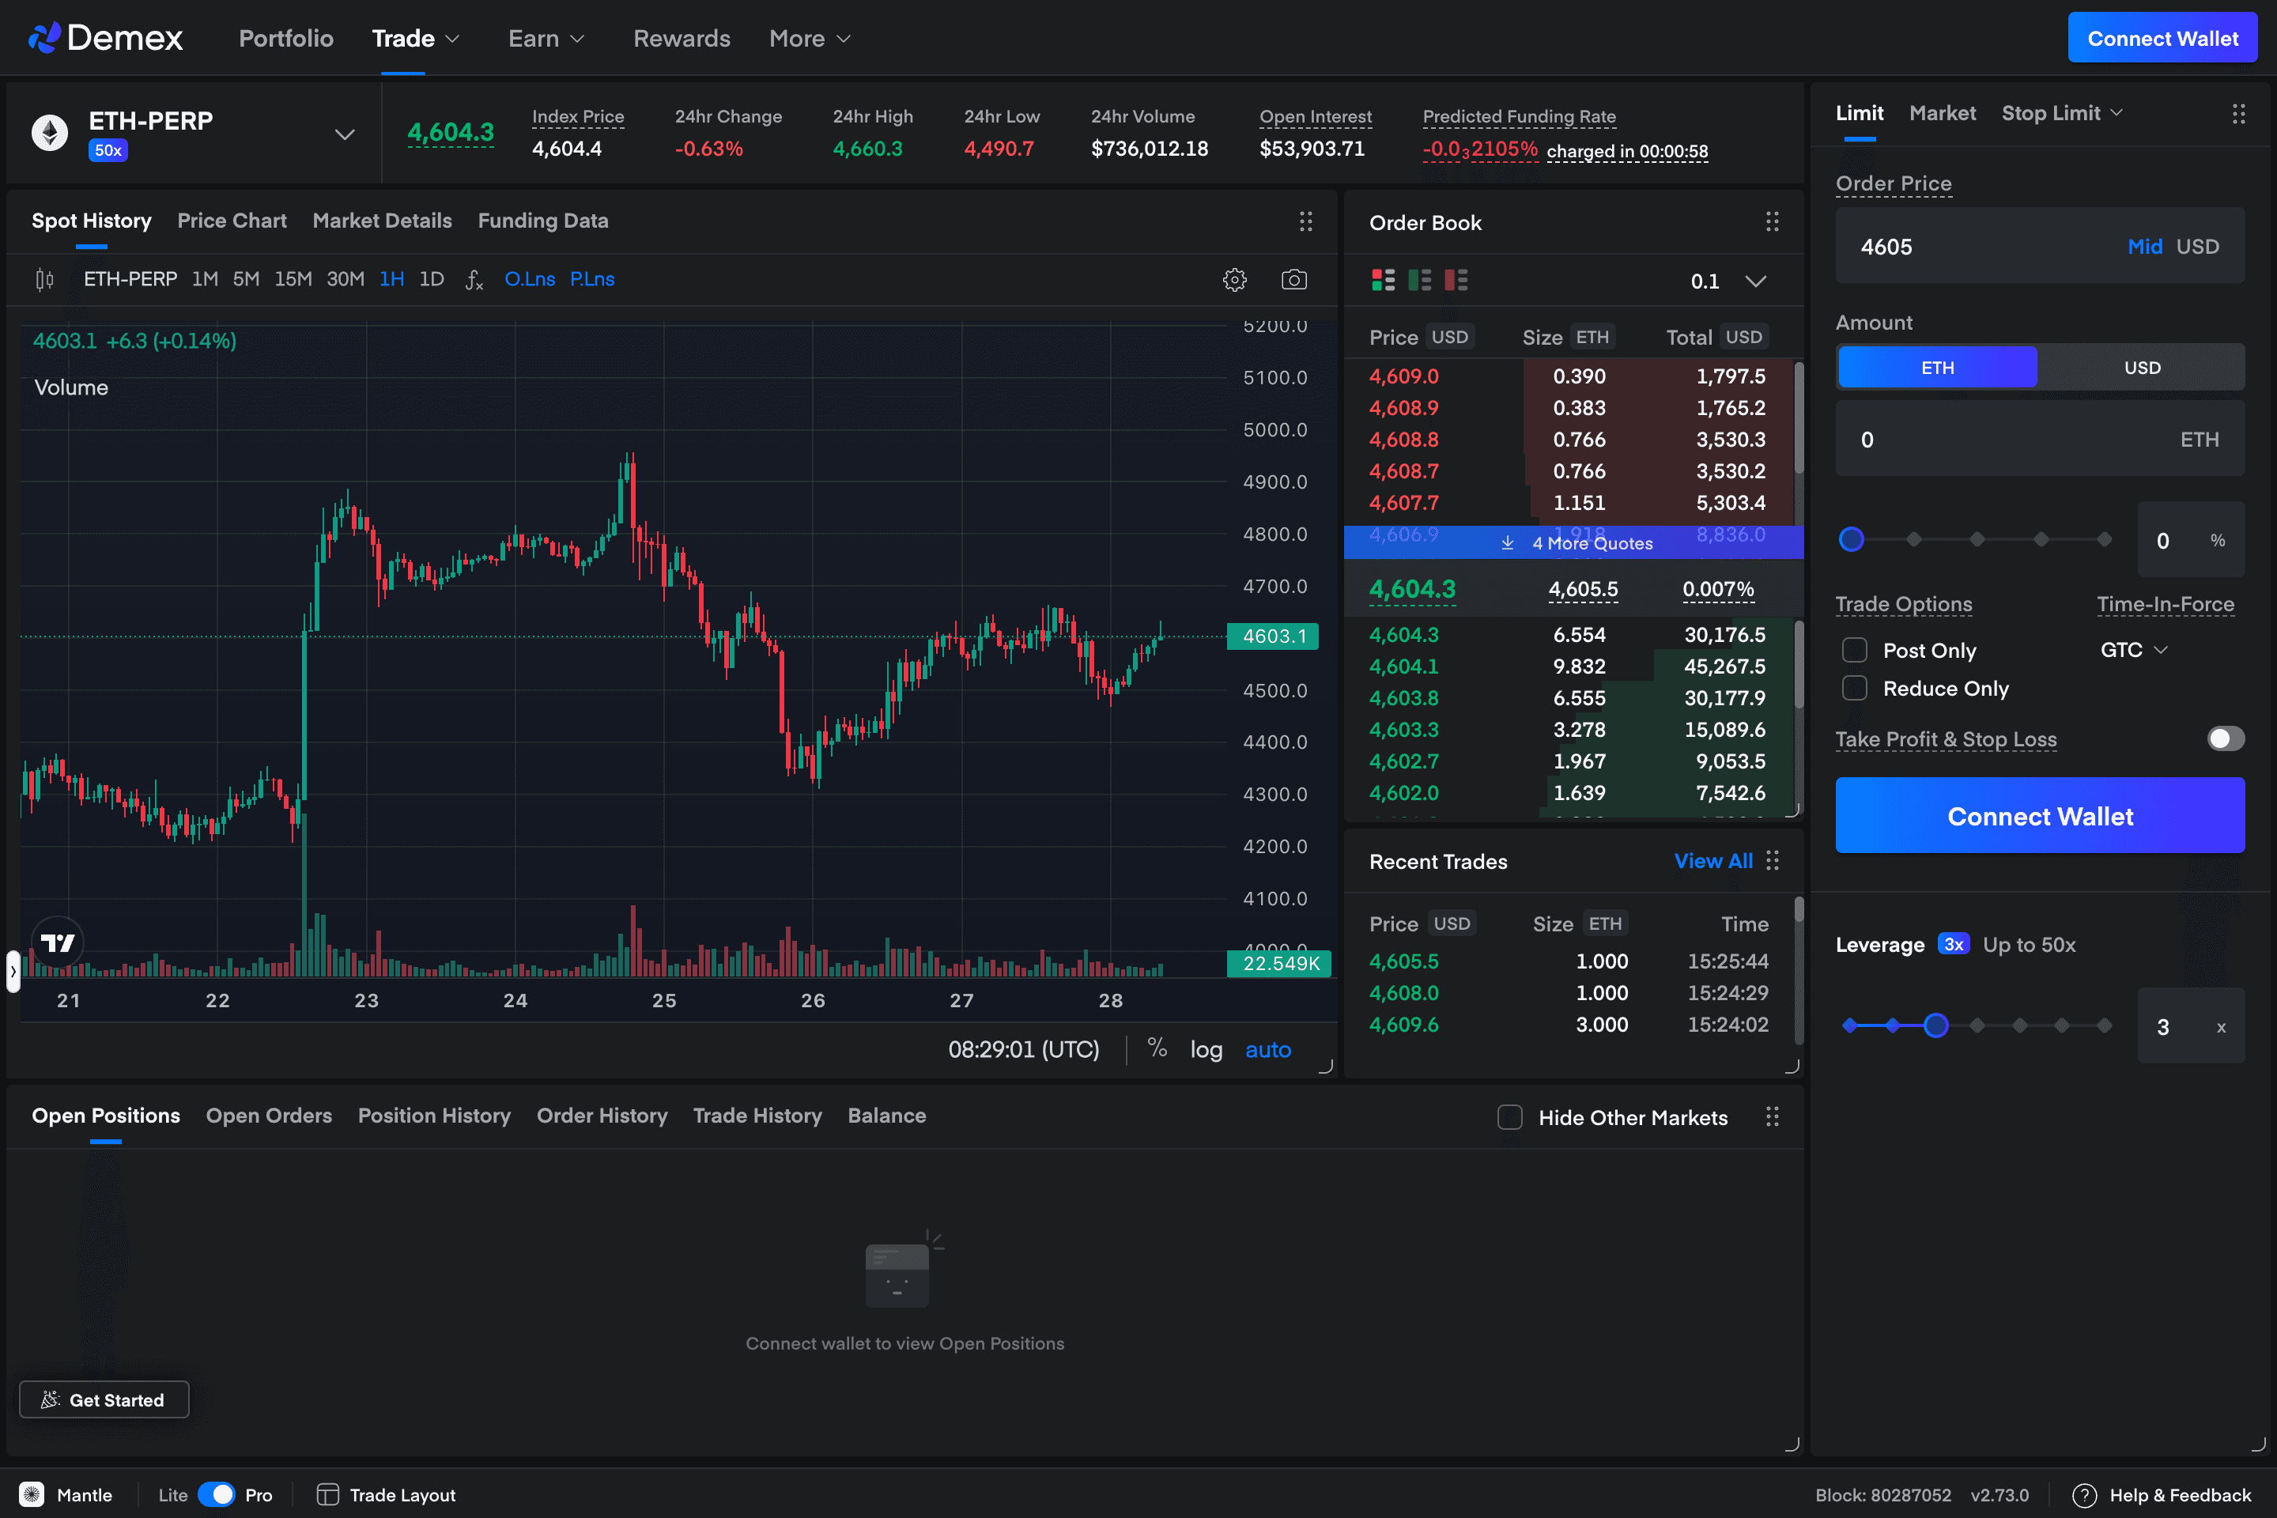2277x1518 pixels.
Task: Show only buy orders in order book
Action: pyautogui.click(x=1419, y=281)
